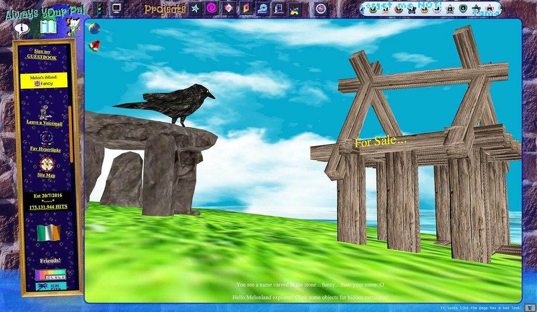The width and height of the screenshot is (537, 312).
Task: Open the pink spiral project icon
Action: click(x=211, y=8)
